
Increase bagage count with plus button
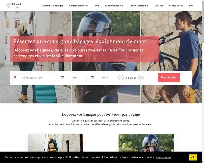pos(141,78)
